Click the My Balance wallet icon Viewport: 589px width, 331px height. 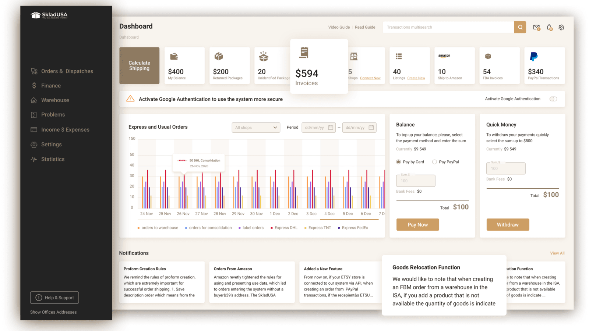point(174,56)
